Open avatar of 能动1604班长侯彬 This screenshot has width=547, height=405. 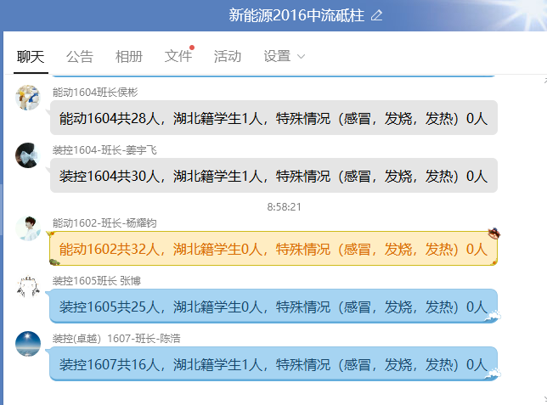[28, 98]
